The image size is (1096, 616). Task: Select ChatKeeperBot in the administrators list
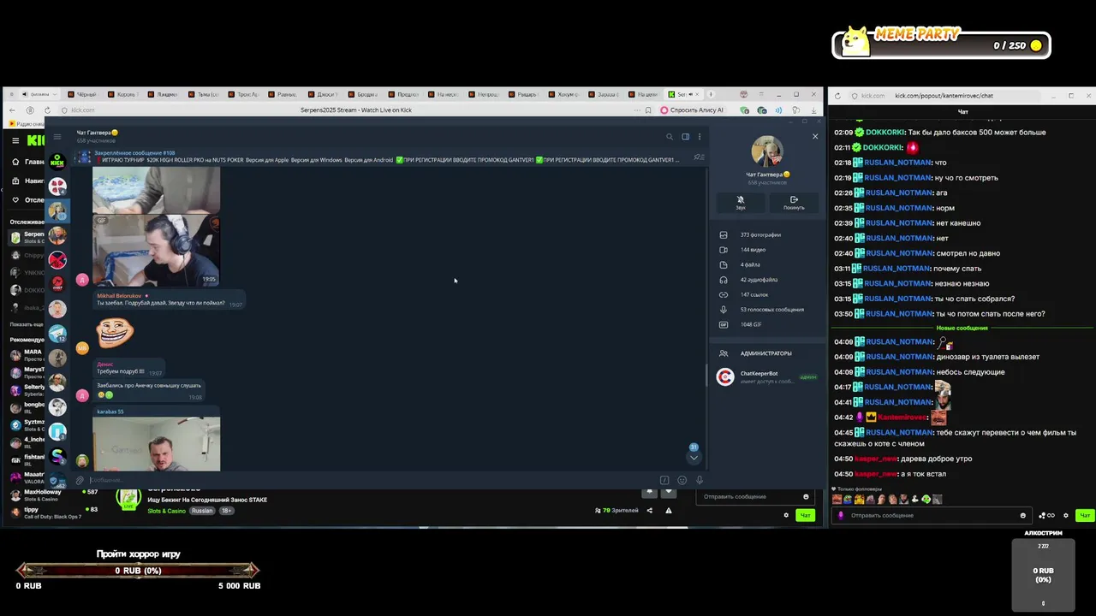pos(766,376)
